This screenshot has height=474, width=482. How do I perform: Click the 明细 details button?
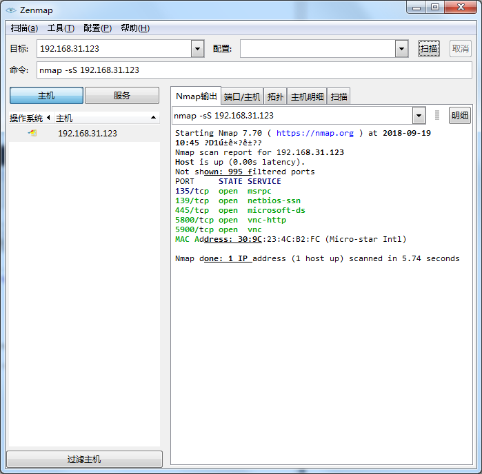point(460,116)
